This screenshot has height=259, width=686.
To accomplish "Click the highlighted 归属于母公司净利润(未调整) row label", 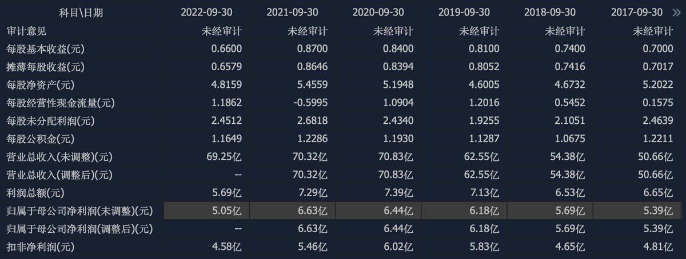I will coord(80,211).
